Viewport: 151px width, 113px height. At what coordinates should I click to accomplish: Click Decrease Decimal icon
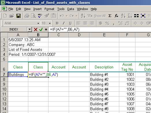click(x=127, y=23)
